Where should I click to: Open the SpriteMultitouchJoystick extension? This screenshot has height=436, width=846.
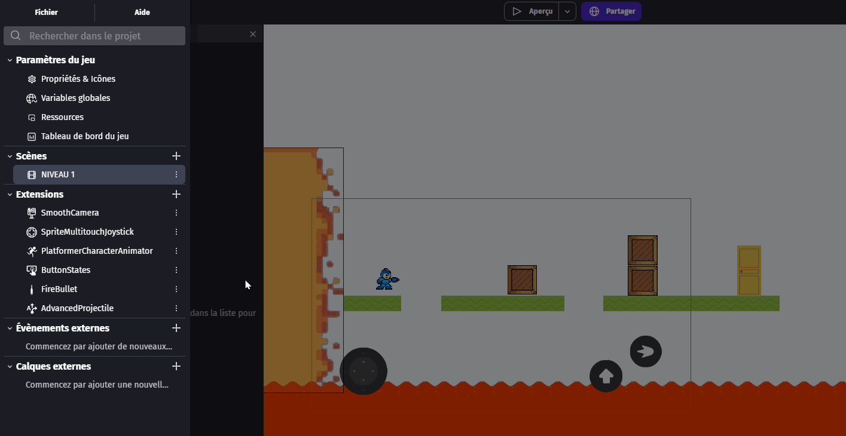click(x=87, y=232)
